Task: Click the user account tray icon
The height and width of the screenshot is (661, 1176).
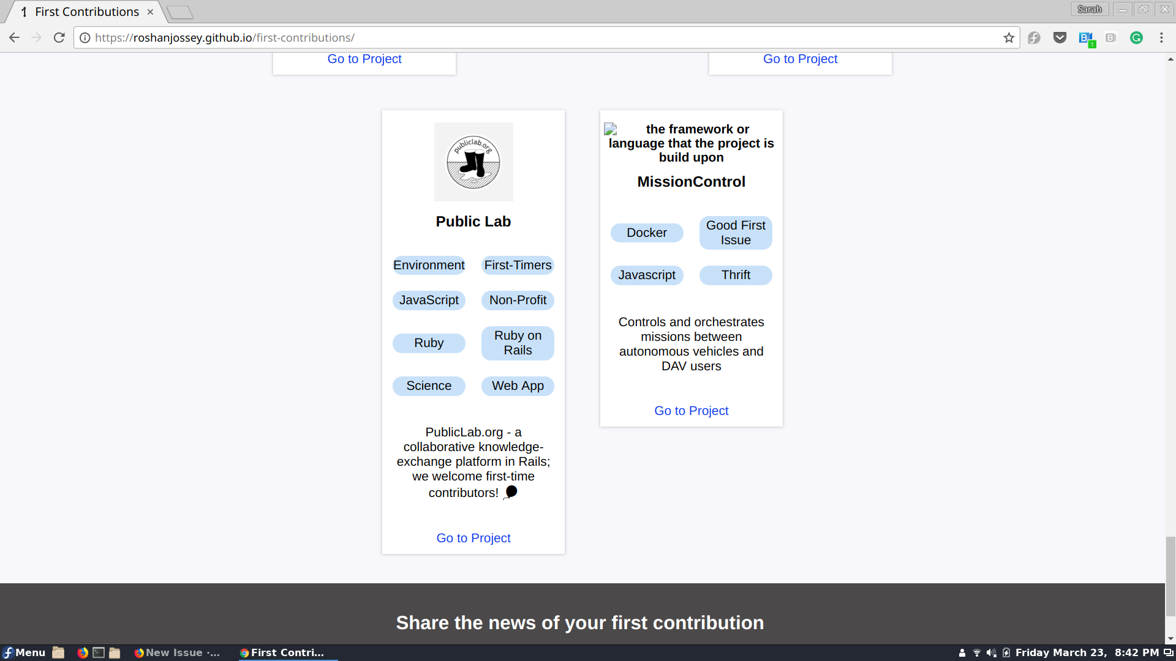Action: [962, 652]
